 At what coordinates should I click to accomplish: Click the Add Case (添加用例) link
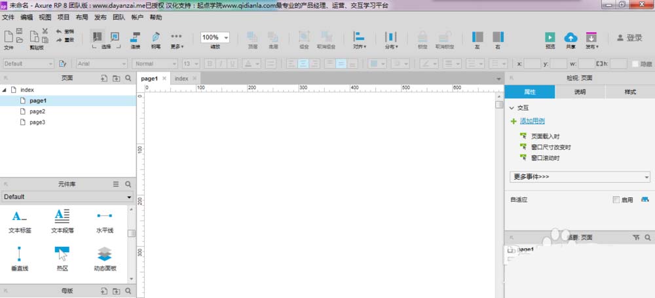pyautogui.click(x=532, y=121)
